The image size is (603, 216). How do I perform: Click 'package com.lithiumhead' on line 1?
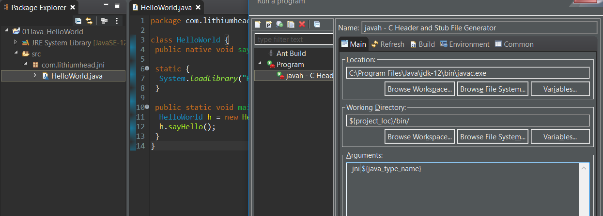click(x=199, y=21)
